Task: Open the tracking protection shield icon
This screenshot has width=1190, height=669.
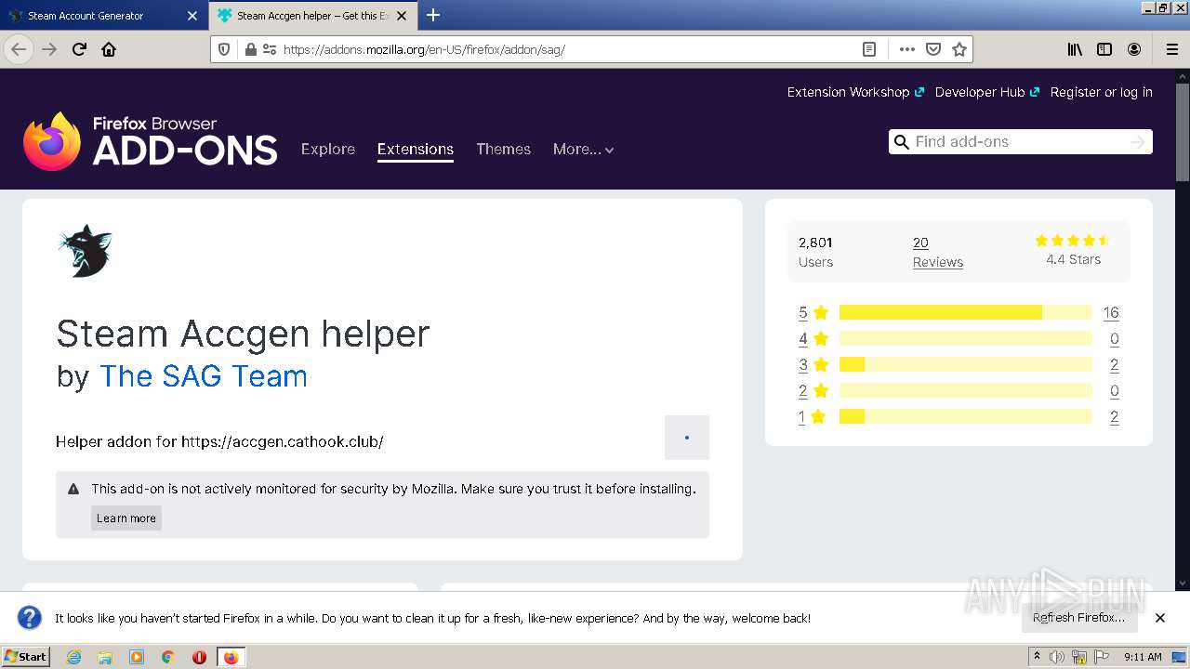Action: click(x=224, y=49)
